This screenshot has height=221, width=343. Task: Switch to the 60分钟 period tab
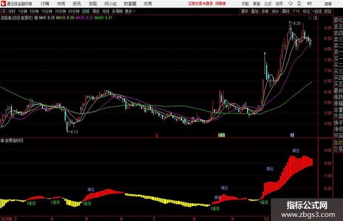pyautogui.click(x=74, y=11)
